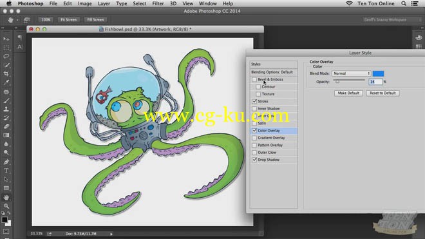
Task: Click the Fit Screen button
Action: coord(68,20)
